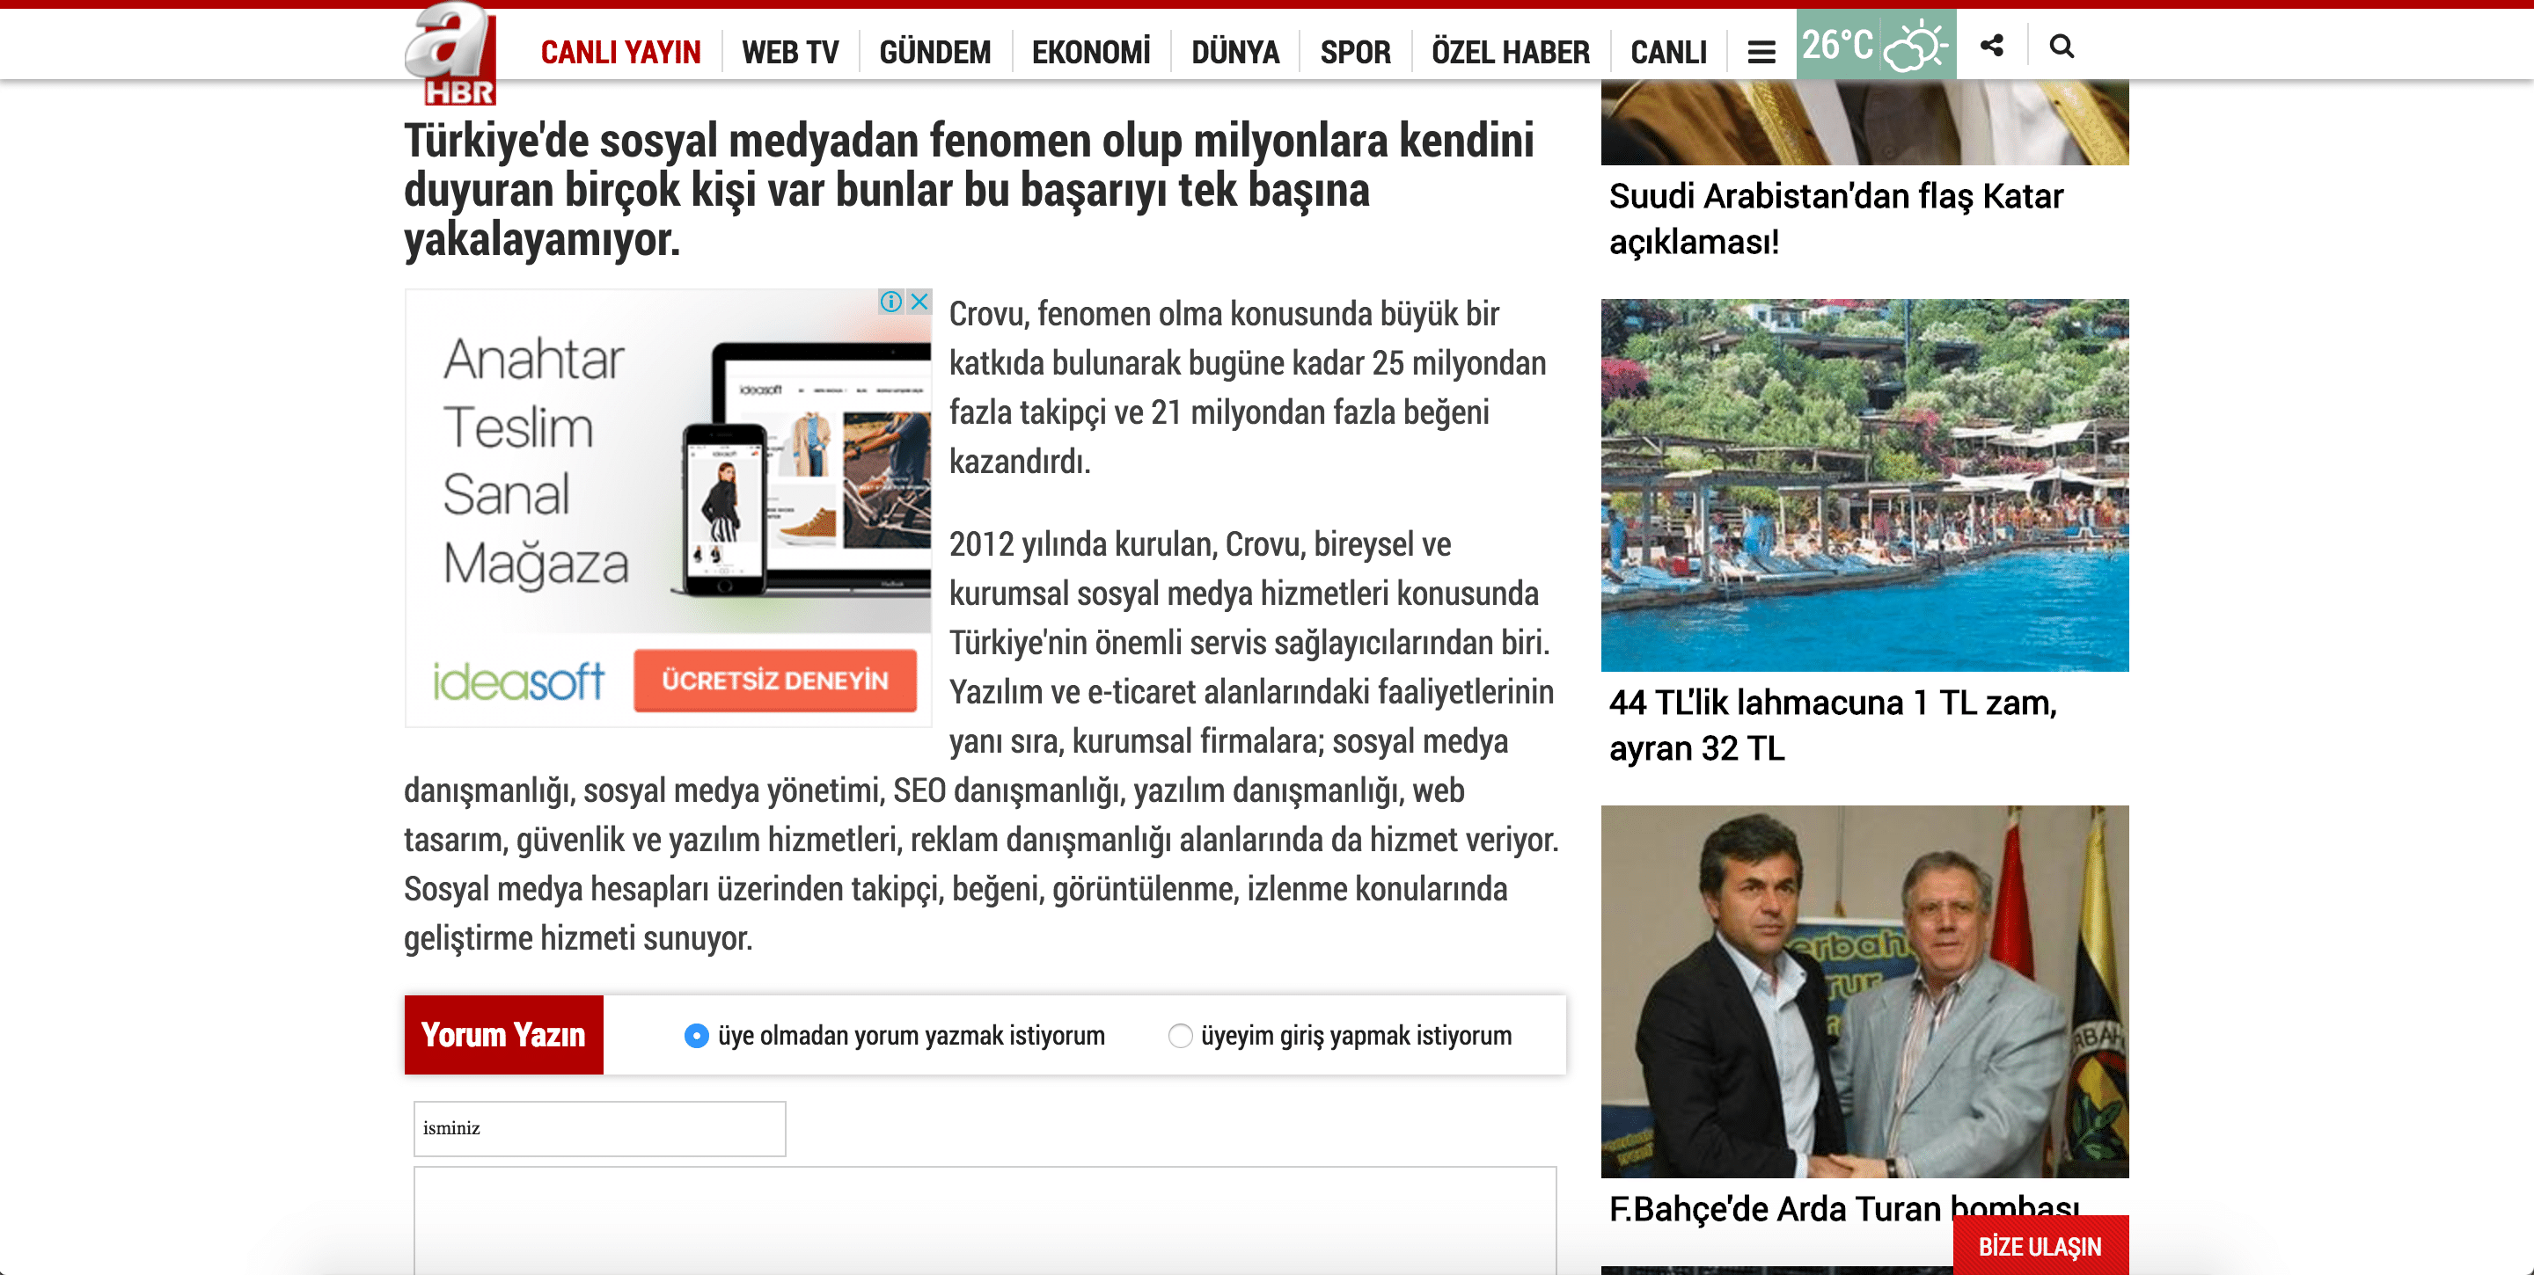Click the beach resort news thumbnail

(1864, 484)
